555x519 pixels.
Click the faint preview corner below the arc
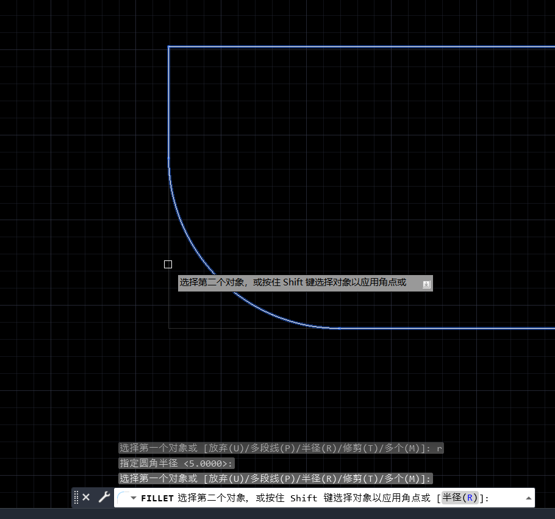(169, 328)
